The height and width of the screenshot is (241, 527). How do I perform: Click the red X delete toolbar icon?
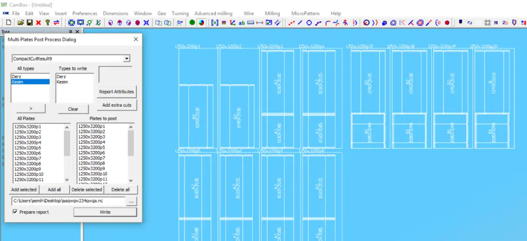(38, 23)
